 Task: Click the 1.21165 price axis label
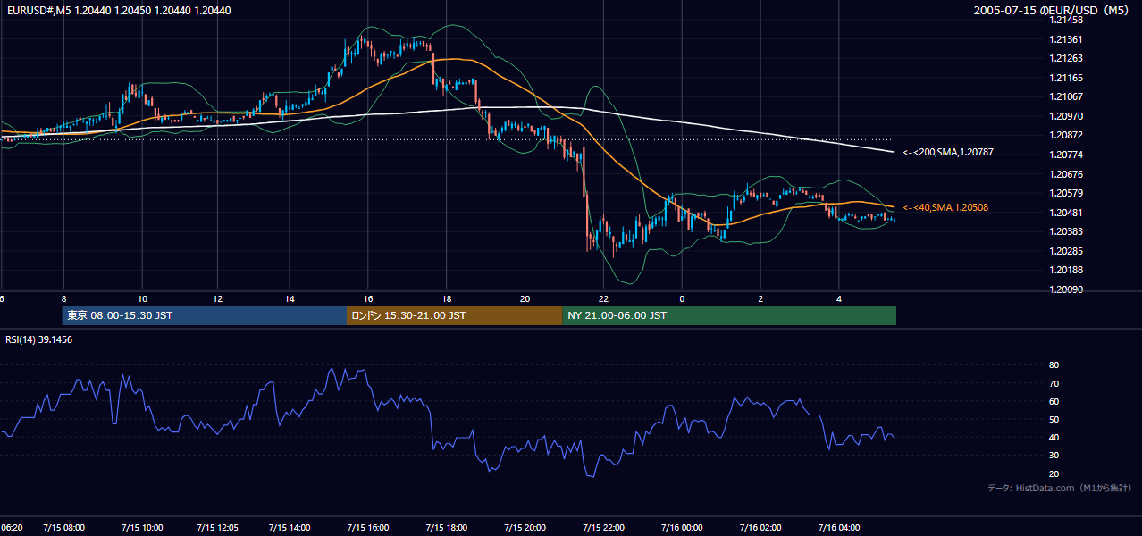1065,78
